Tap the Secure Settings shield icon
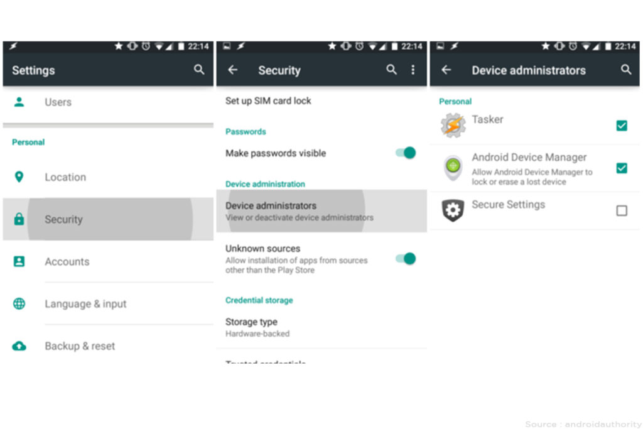 tap(453, 210)
